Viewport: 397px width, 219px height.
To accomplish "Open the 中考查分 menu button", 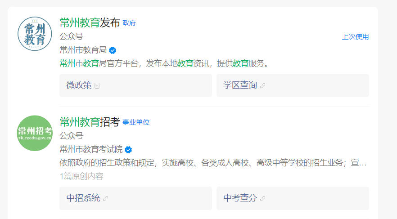I will pos(293,198).
